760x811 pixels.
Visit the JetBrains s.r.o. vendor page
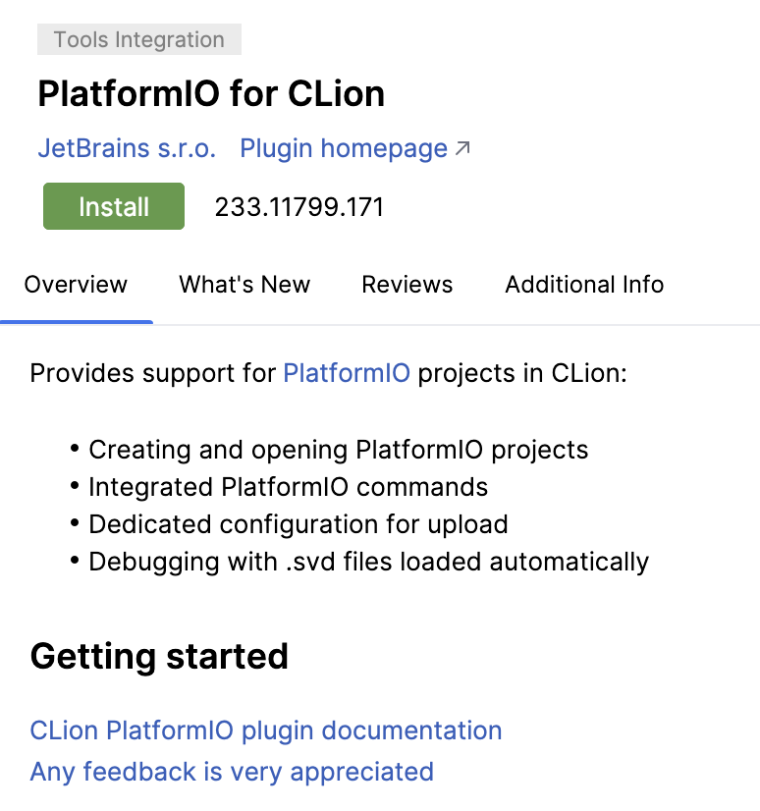(127, 148)
